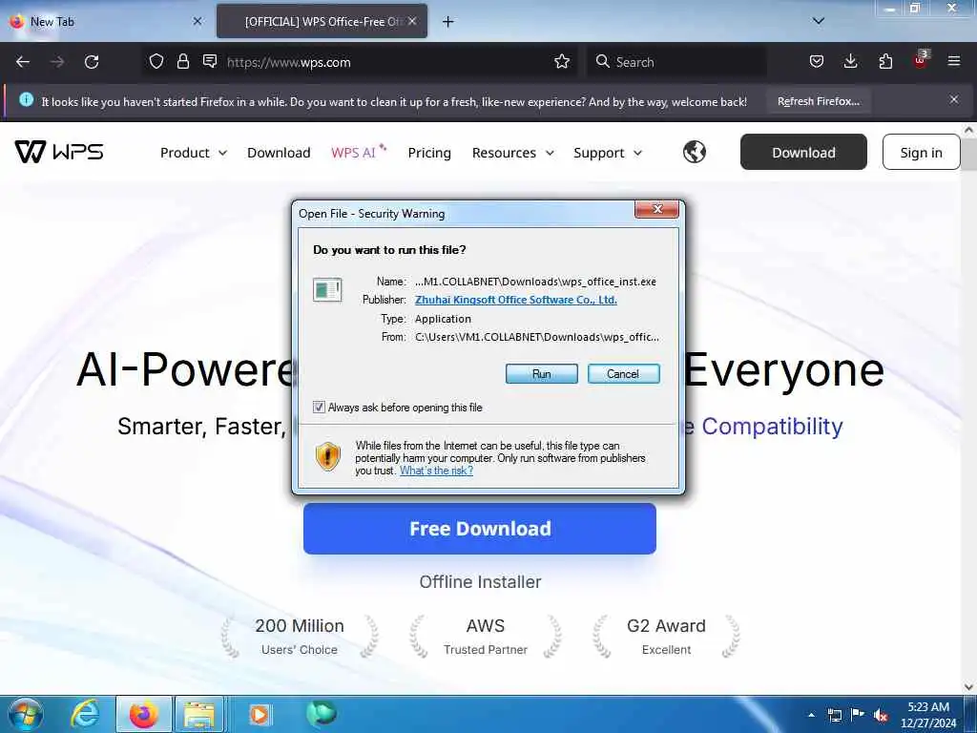The image size is (977, 733).
Task: Go back with the browser back arrow
Action: (23, 62)
